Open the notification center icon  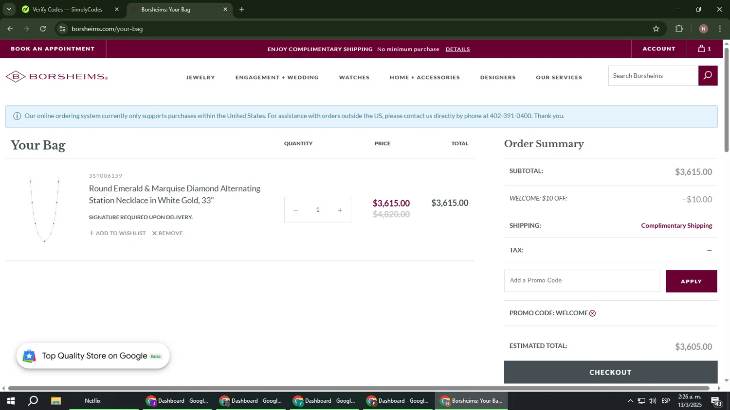[x=716, y=401]
